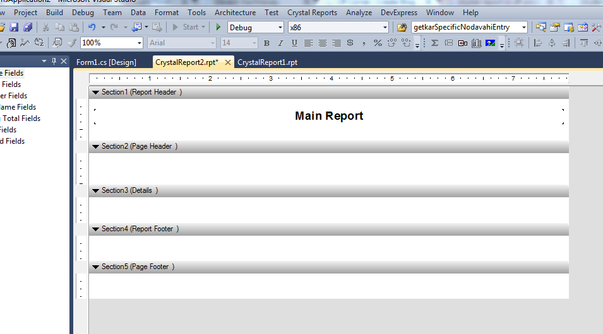Click the Paste clipboard icon
The height and width of the screenshot is (334, 603).
pyautogui.click(x=74, y=27)
